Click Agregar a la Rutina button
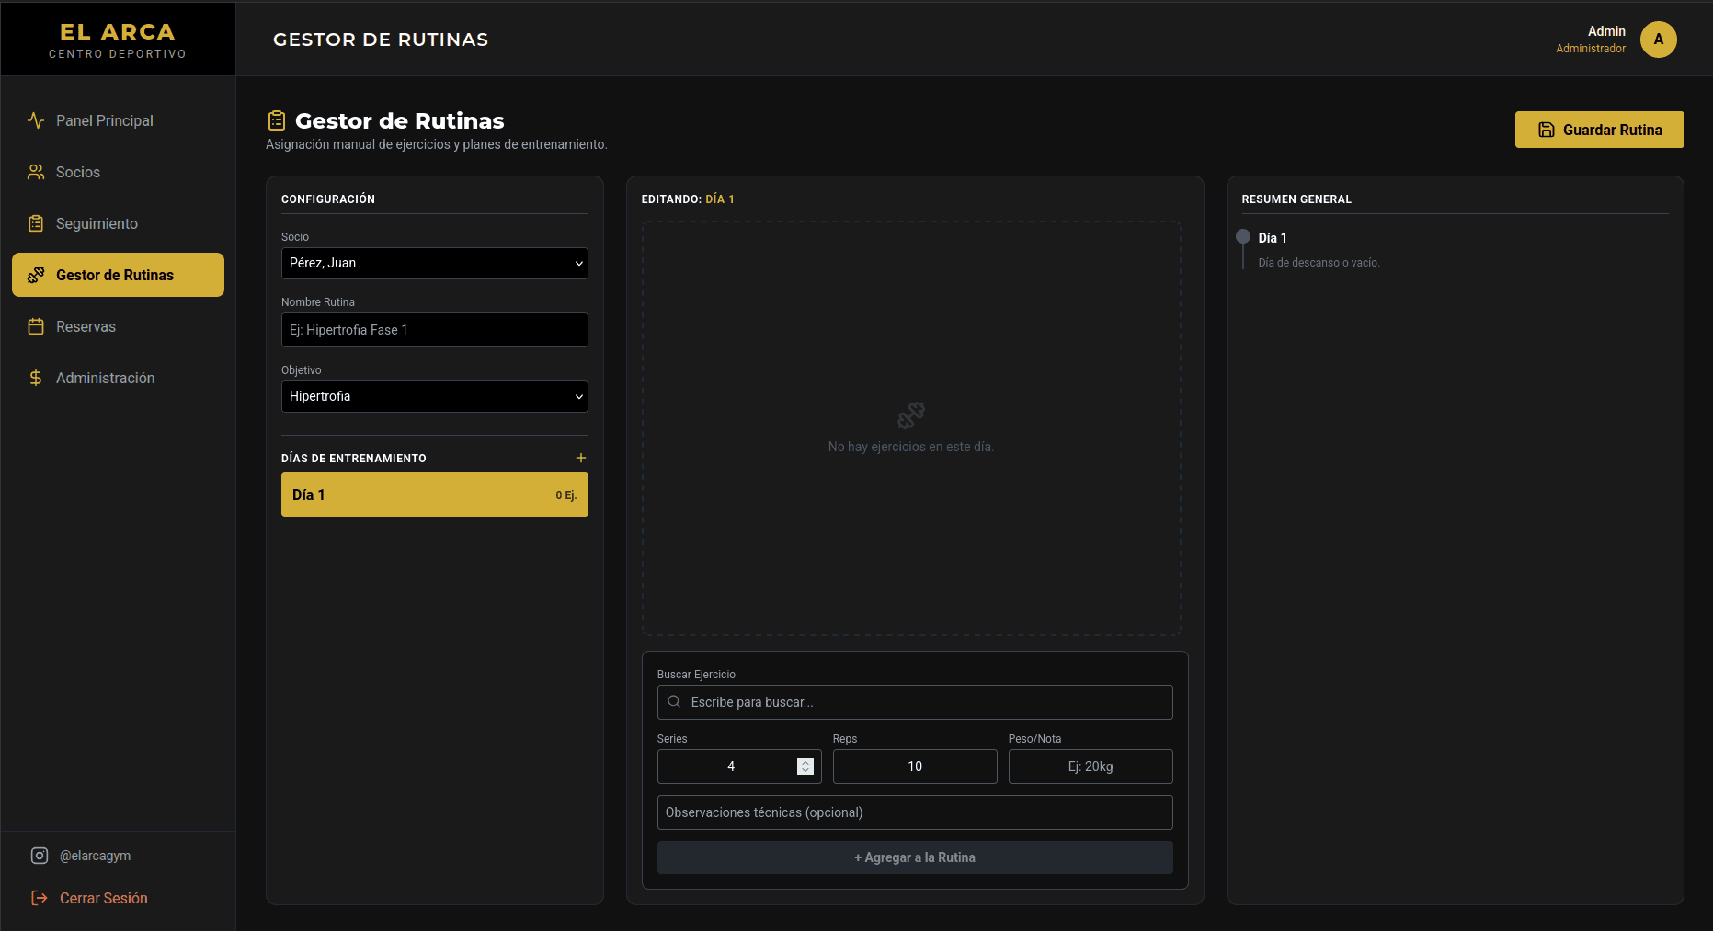Viewport: 1713px width, 931px height. click(x=914, y=857)
